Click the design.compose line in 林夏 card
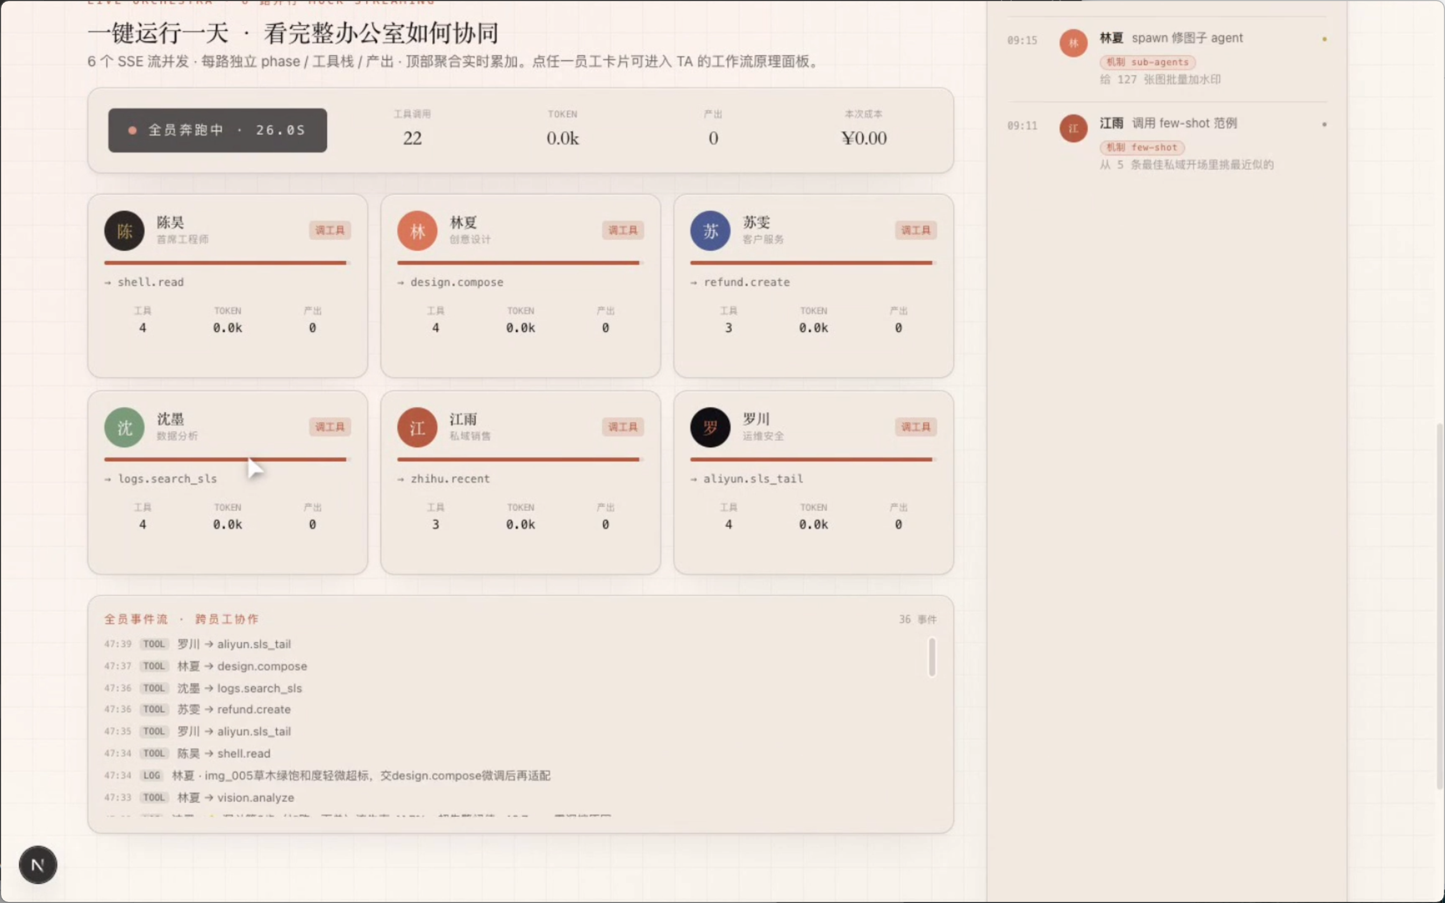Screen dimensions: 1445x903 coord(450,283)
